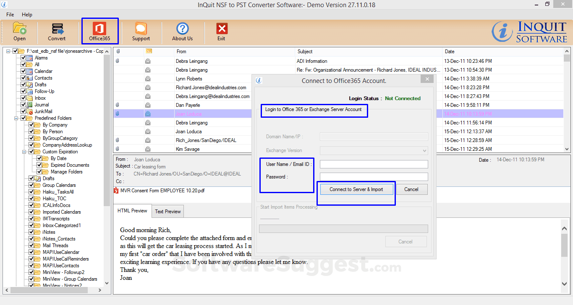Uncheck the Calendar folder checkbox
The height and width of the screenshot is (305, 573).
point(23,71)
